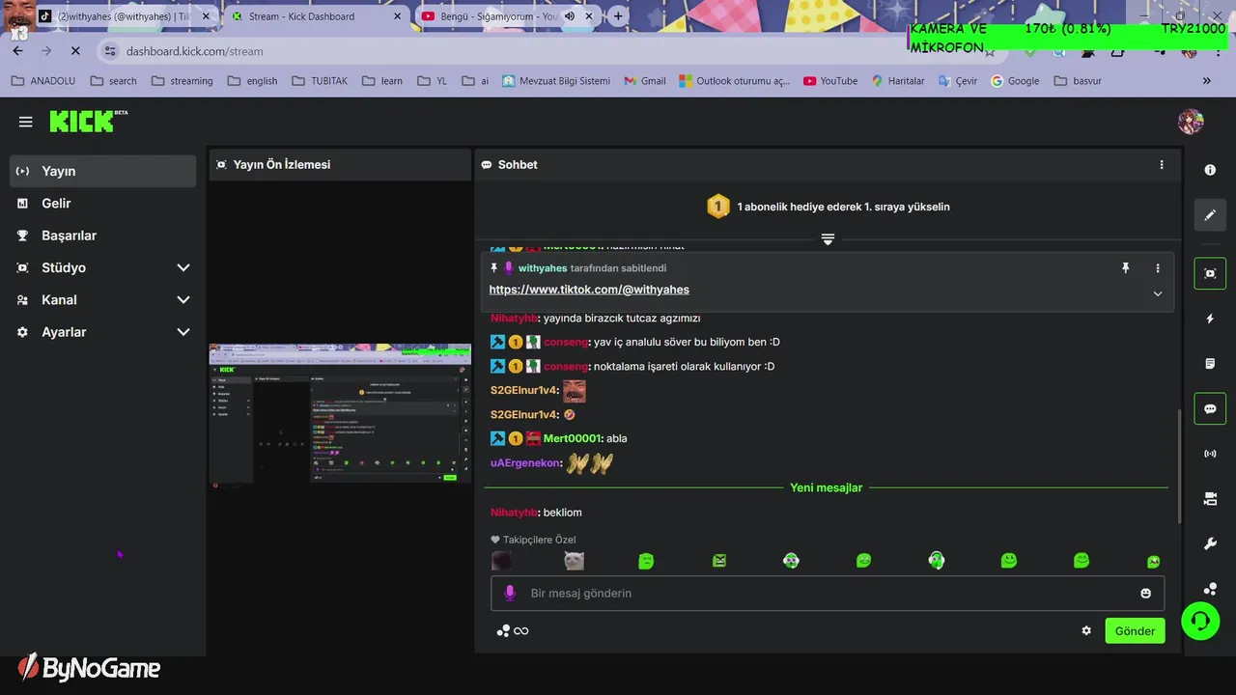Toggle the chat bubble icon in right sidebar

click(1210, 408)
